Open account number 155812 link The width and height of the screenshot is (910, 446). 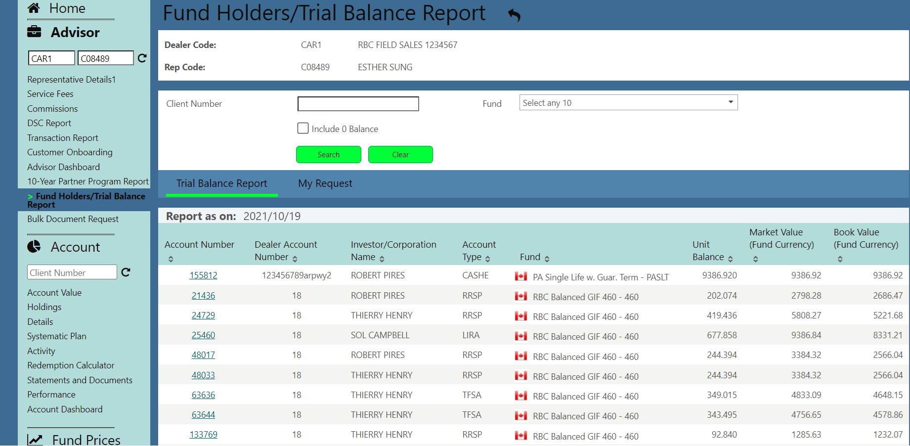(x=203, y=275)
